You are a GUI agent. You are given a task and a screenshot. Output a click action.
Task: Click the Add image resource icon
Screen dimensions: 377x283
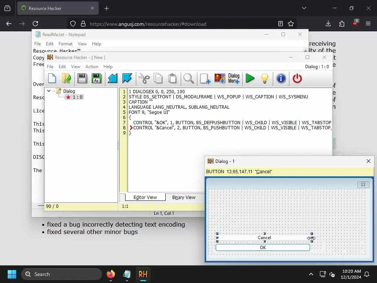click(x=220, y=78)
